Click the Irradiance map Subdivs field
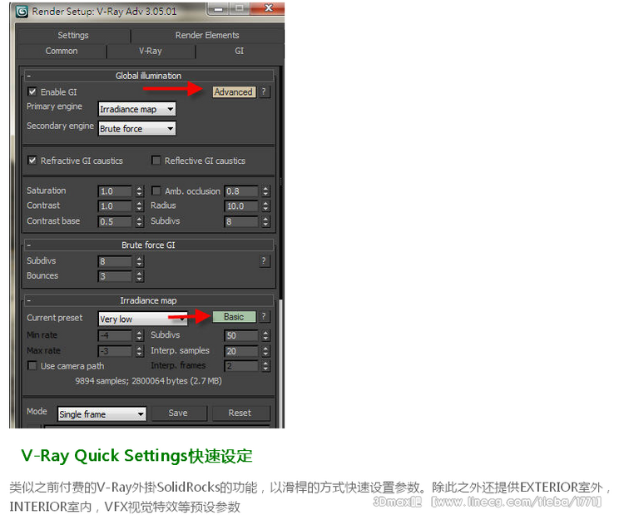This screenshot has width=624, height=515. 241,335
